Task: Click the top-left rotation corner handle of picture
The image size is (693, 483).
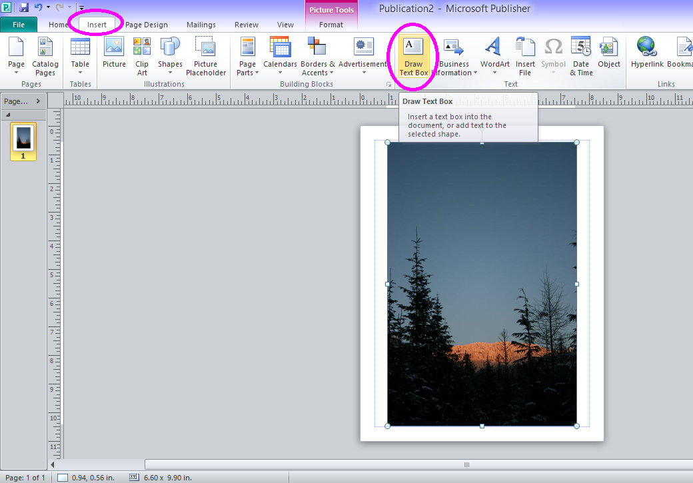Action: 388,143
